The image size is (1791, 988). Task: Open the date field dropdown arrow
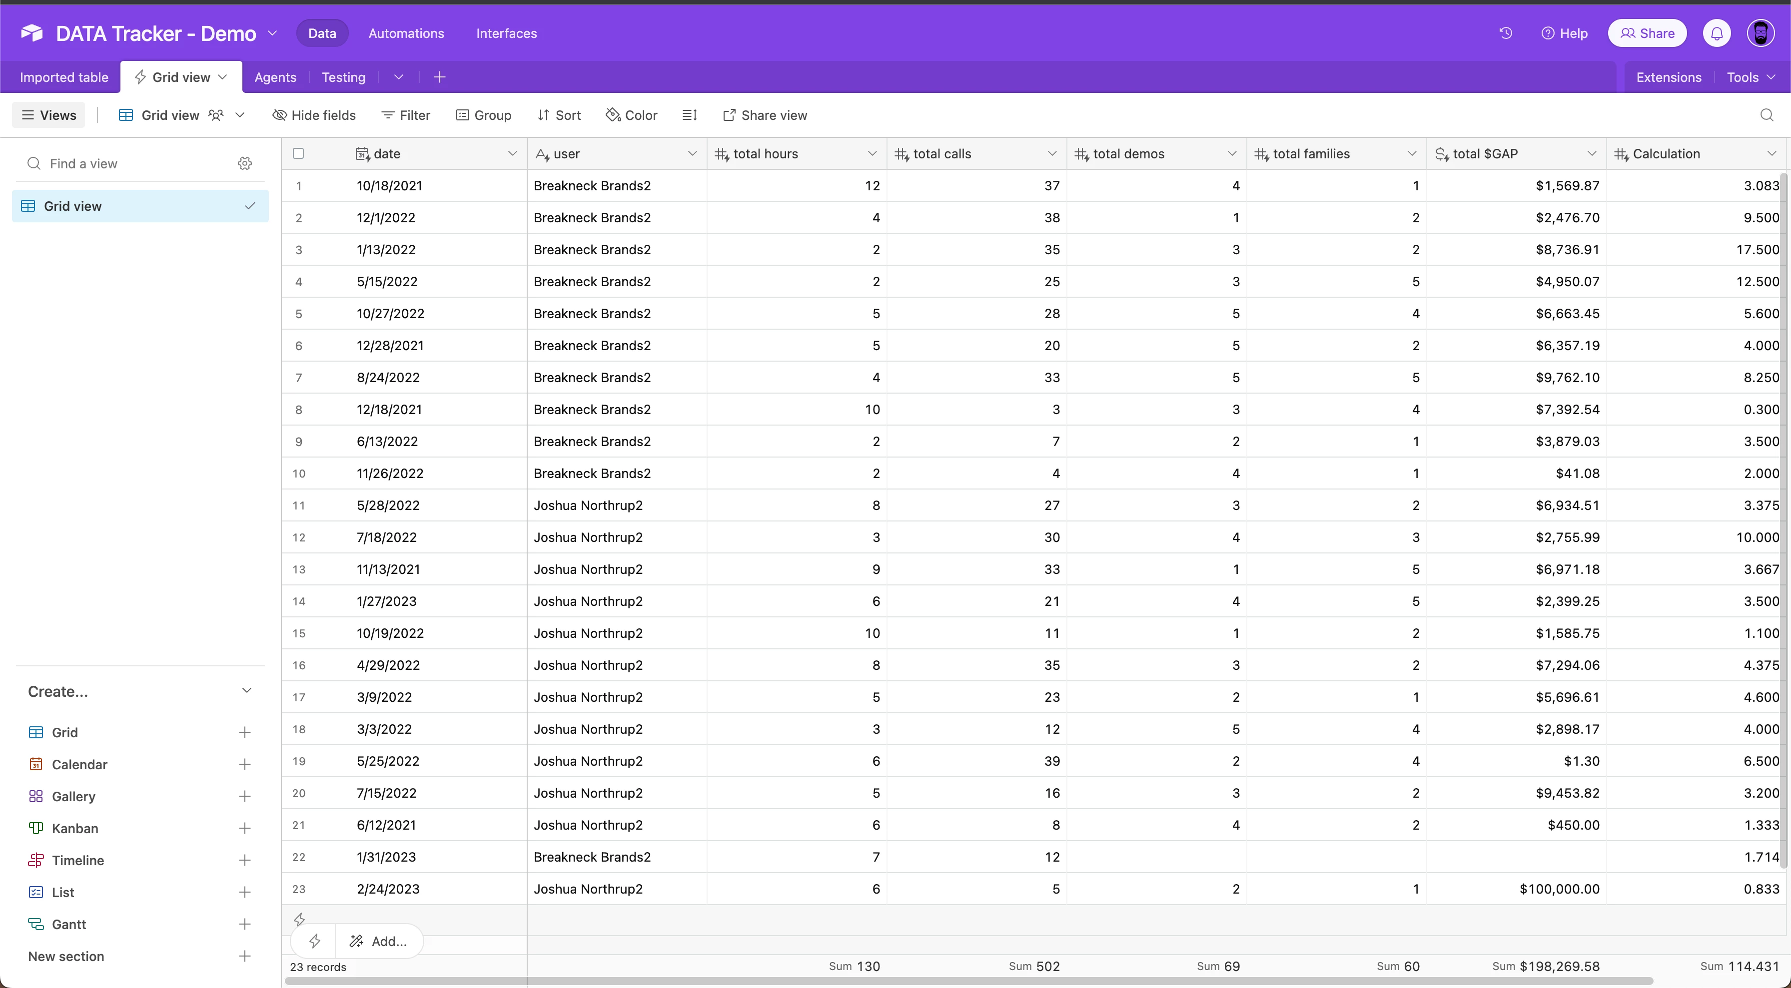pos(512,153)
